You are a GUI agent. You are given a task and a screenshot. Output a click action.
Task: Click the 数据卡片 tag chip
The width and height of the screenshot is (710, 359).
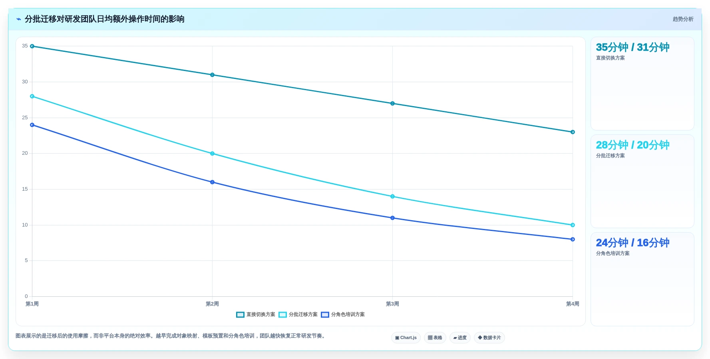(x=489, y=338)
